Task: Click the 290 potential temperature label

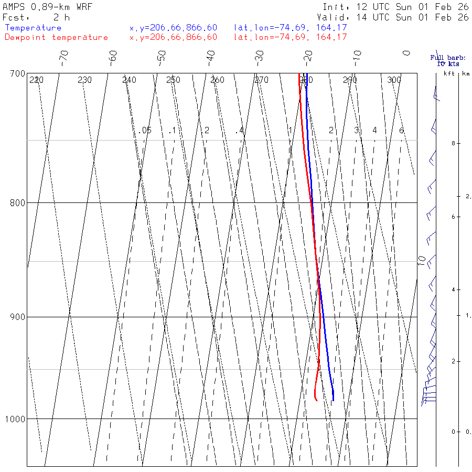Action: click(x=350, y=80)
